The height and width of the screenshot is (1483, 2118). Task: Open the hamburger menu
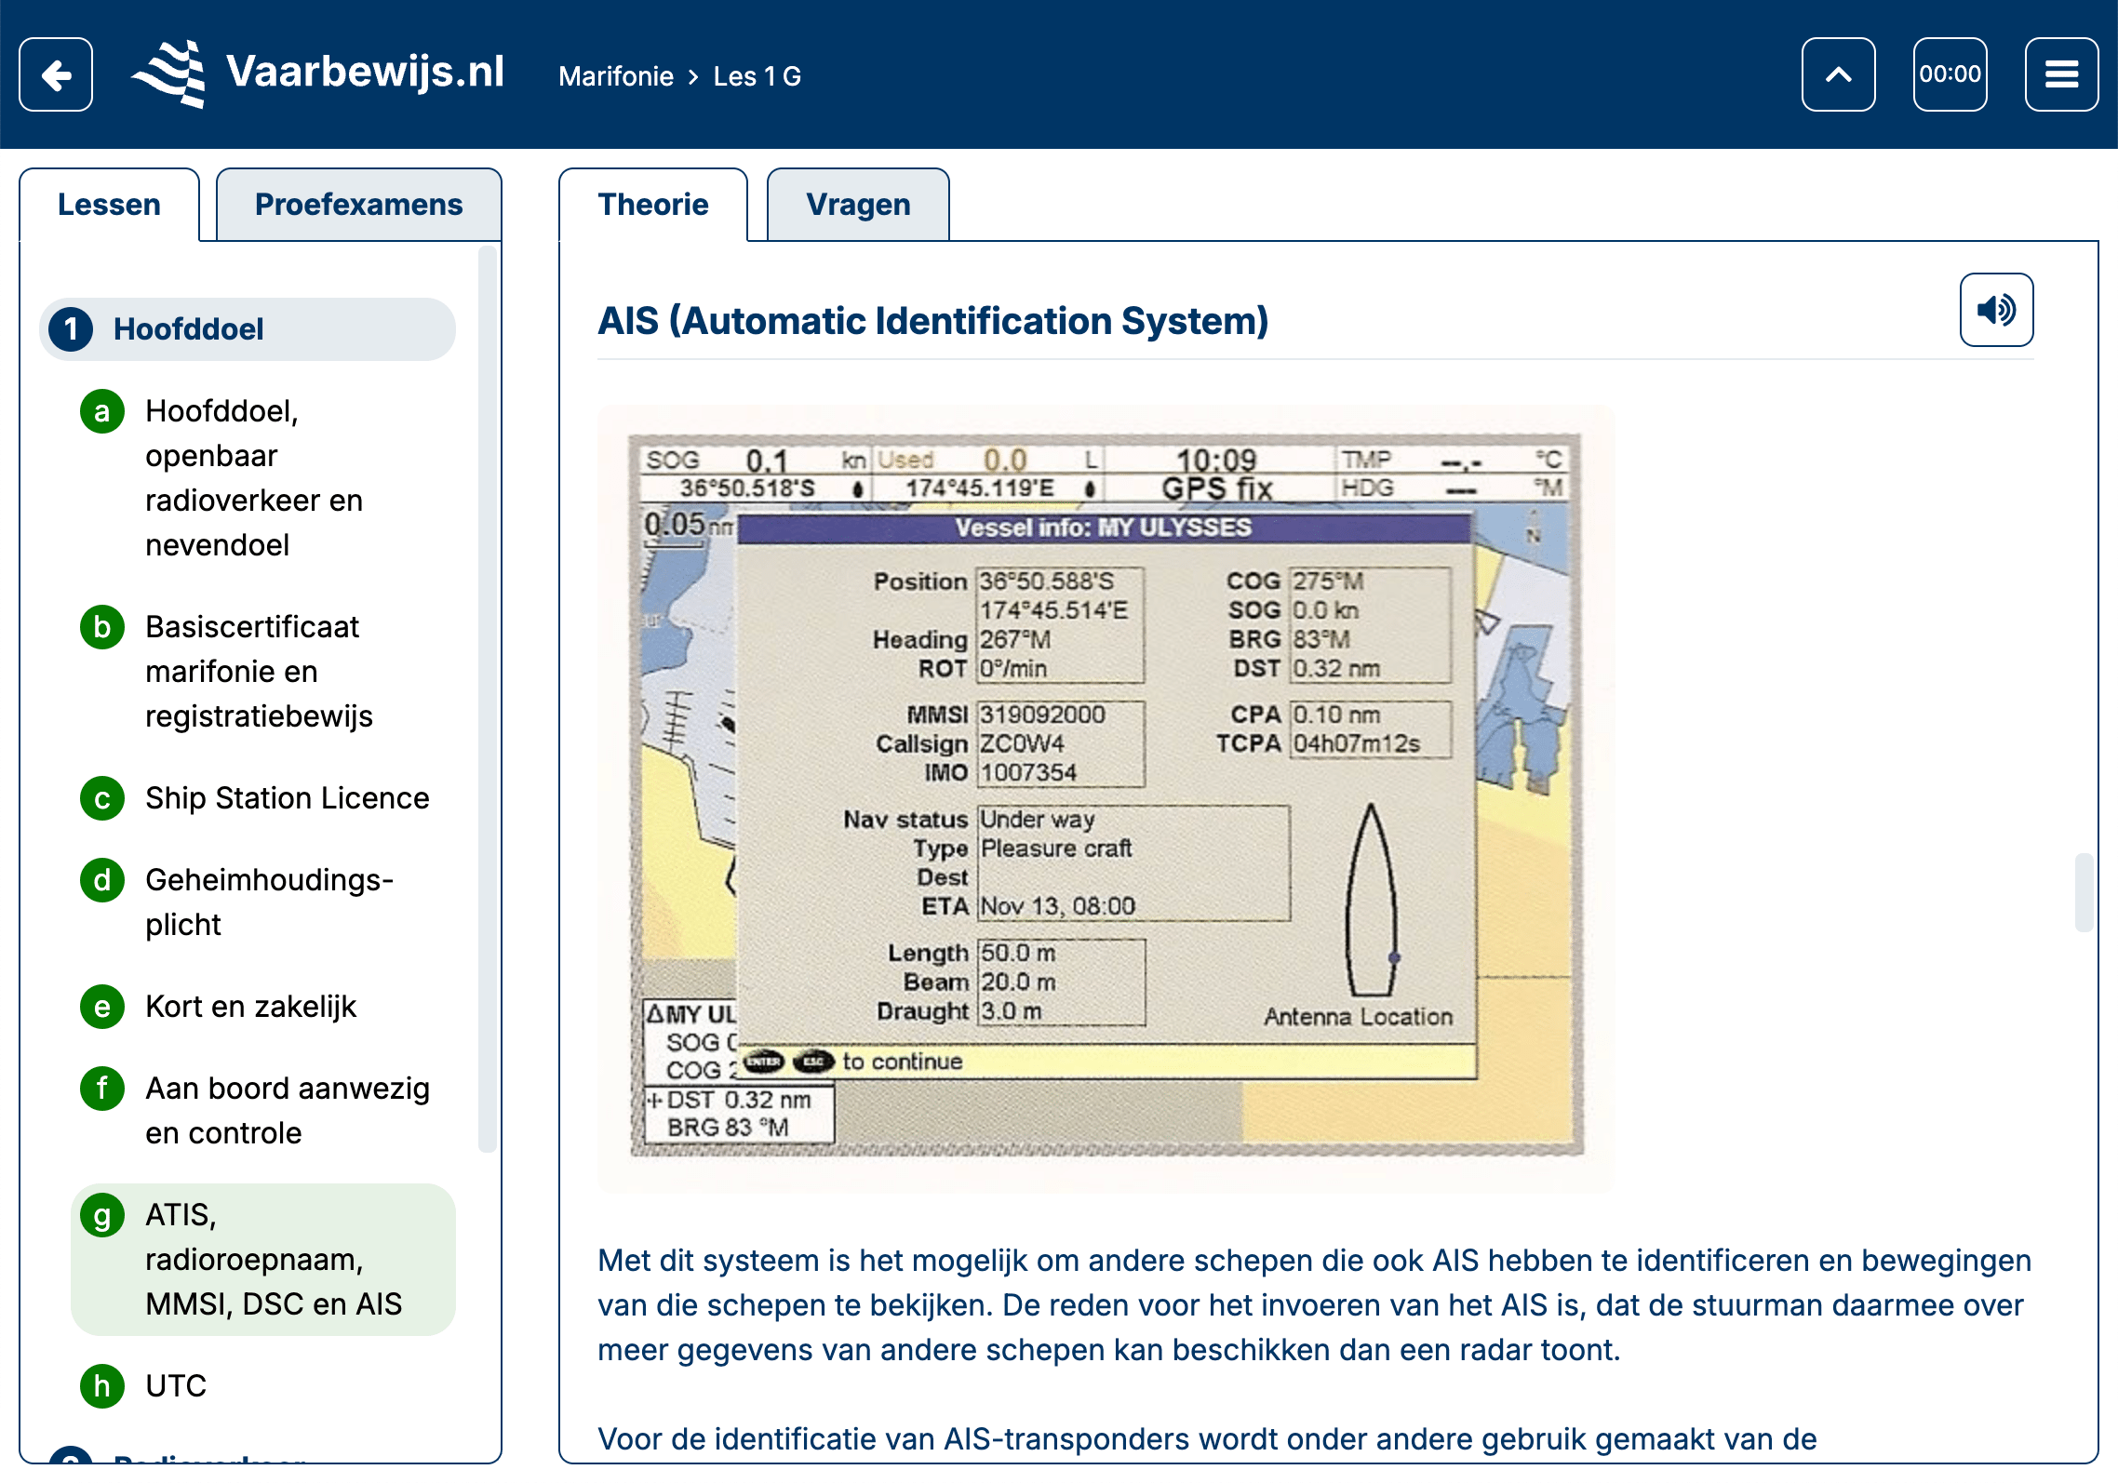[2061, 74]
